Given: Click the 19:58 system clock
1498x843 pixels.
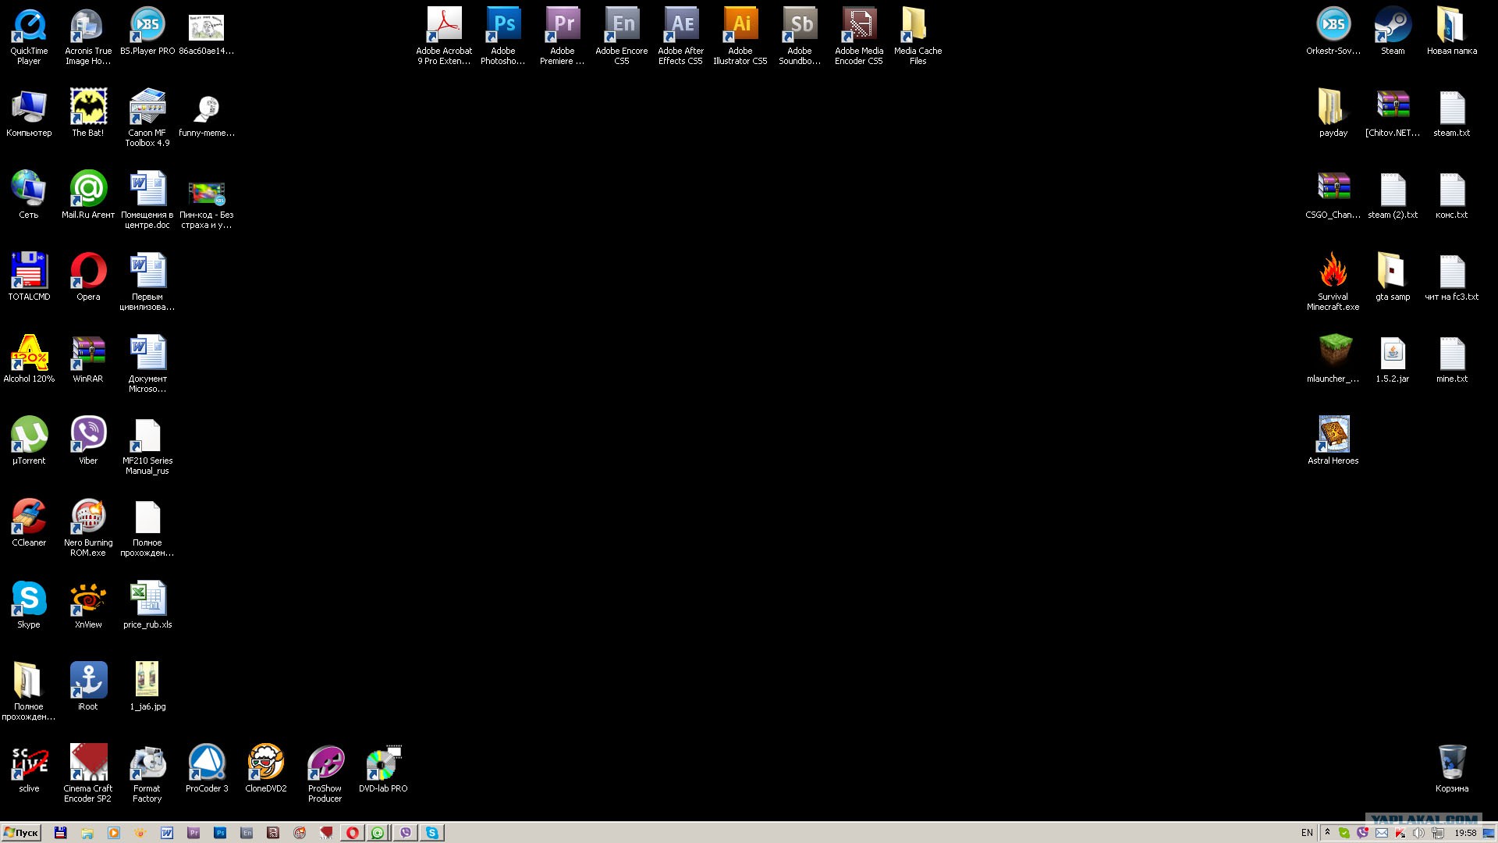Looking at the screenshot, I should [1465, 833].
